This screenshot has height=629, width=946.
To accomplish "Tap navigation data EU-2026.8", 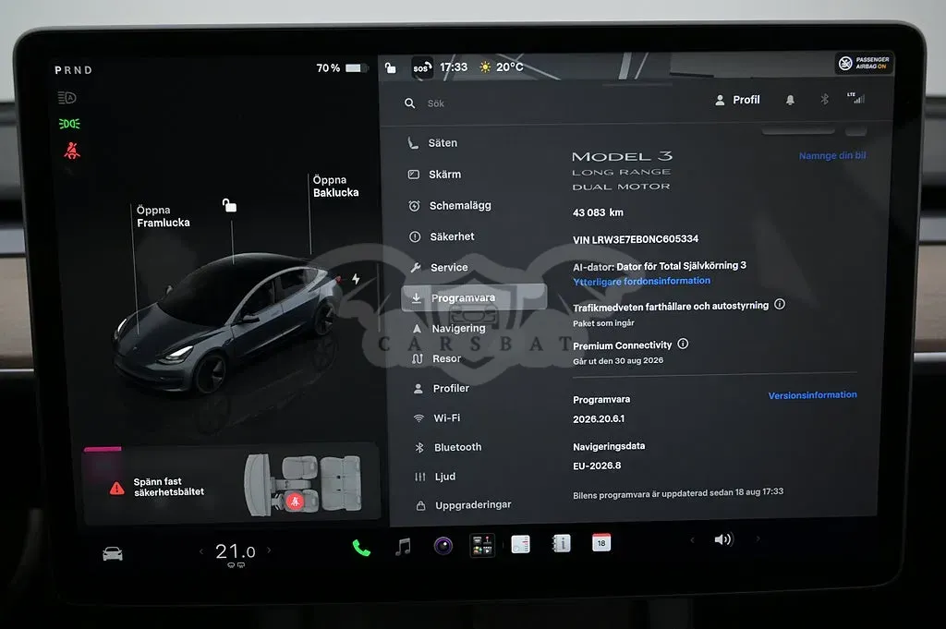I will pyautogui.click(x=597, y=466).
